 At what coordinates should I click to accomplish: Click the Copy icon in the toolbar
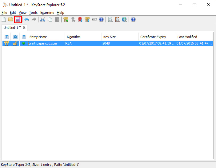[x=50, y=19]
